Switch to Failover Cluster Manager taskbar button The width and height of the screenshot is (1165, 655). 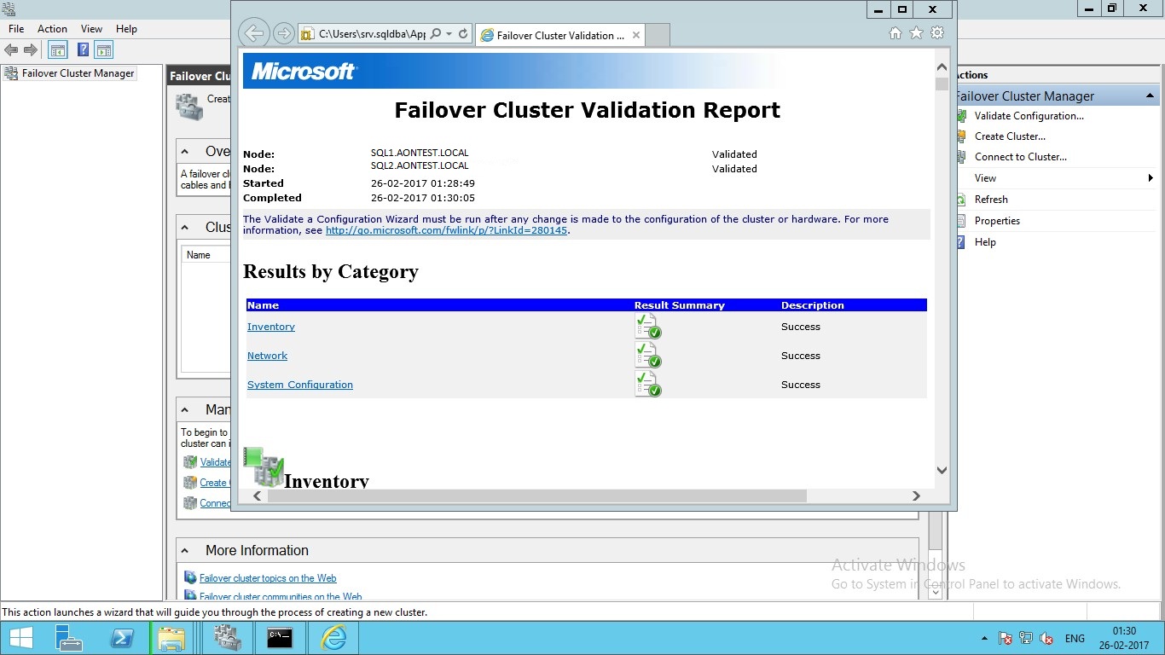[x=227, y=638]
